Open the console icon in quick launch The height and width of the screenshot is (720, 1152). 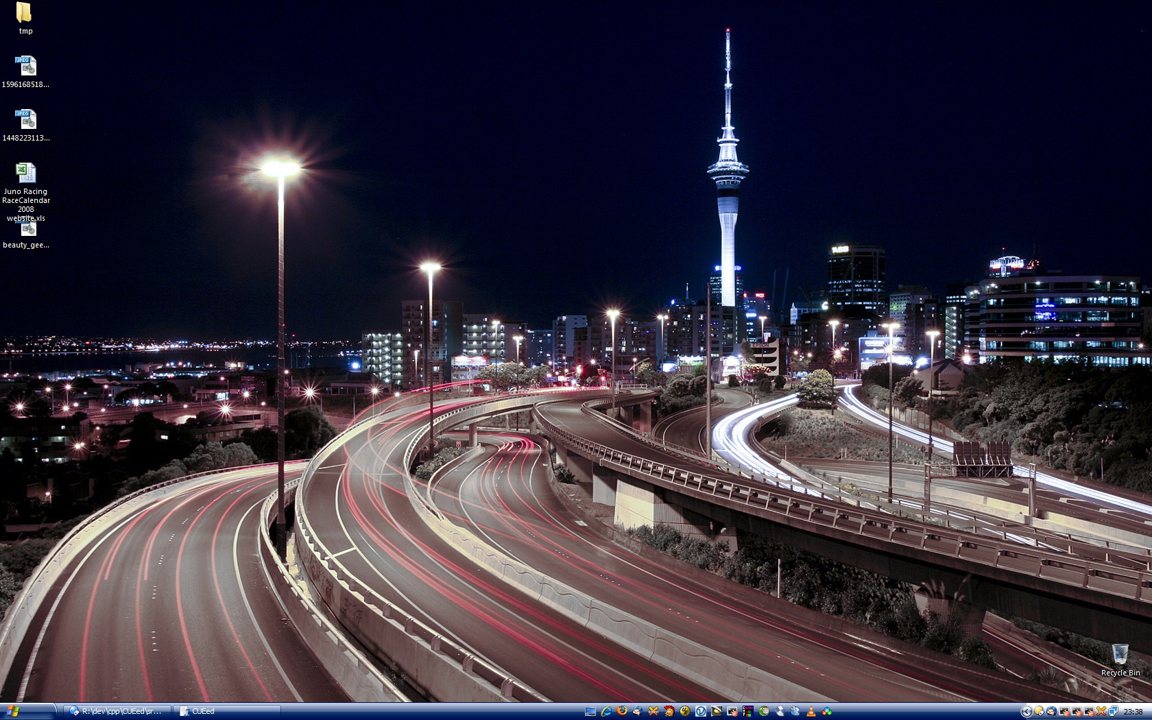point(732,711)
